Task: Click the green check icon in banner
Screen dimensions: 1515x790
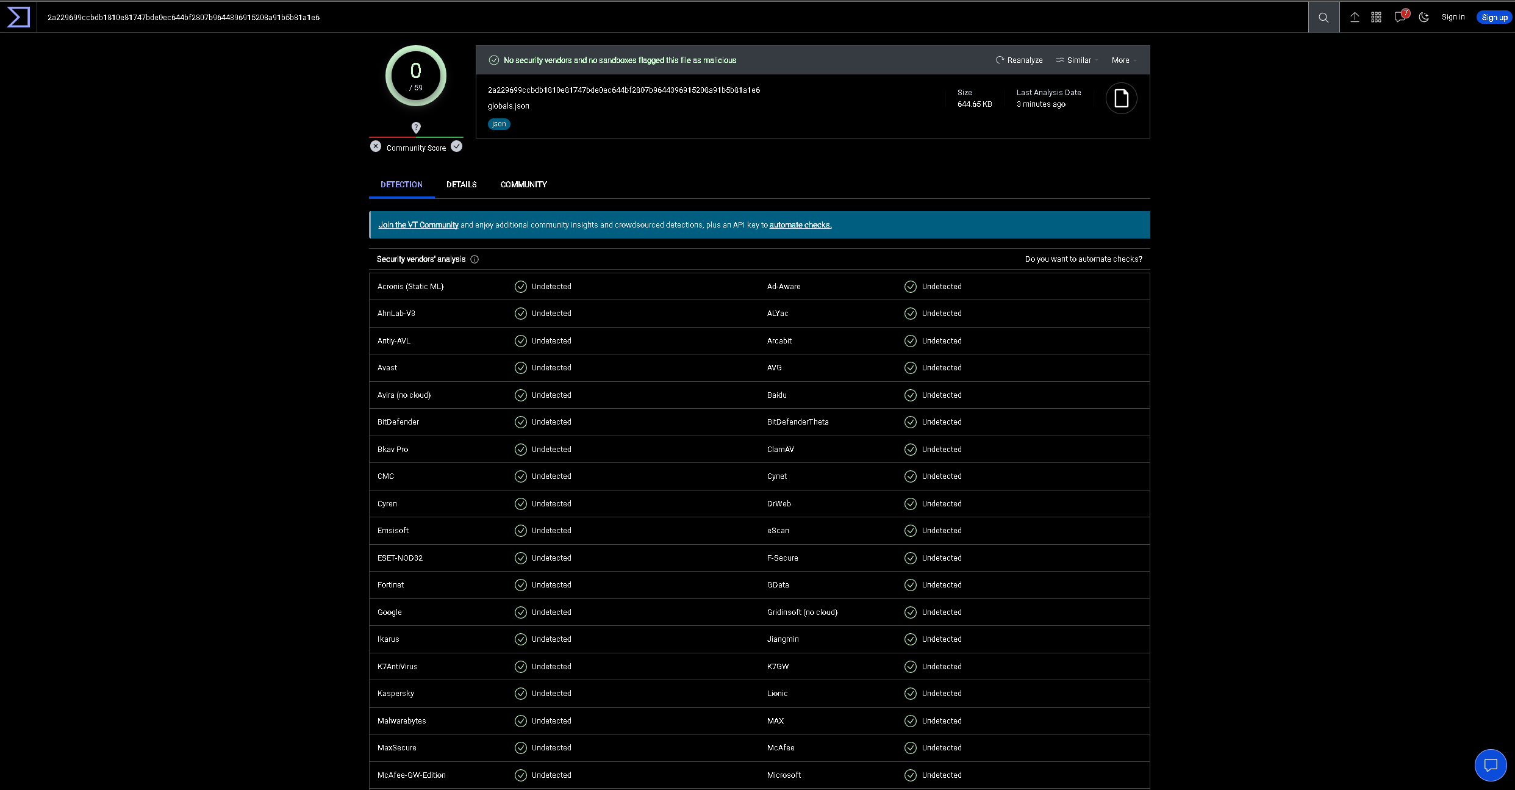Action: pos(494,60)
